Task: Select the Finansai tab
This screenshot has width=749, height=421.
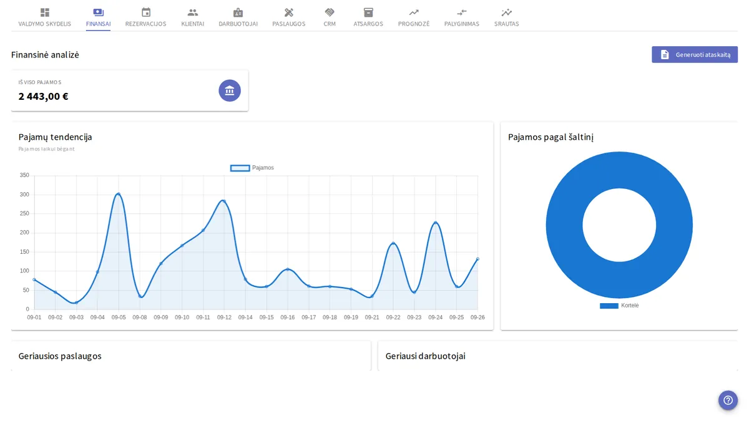Action: 99,17
